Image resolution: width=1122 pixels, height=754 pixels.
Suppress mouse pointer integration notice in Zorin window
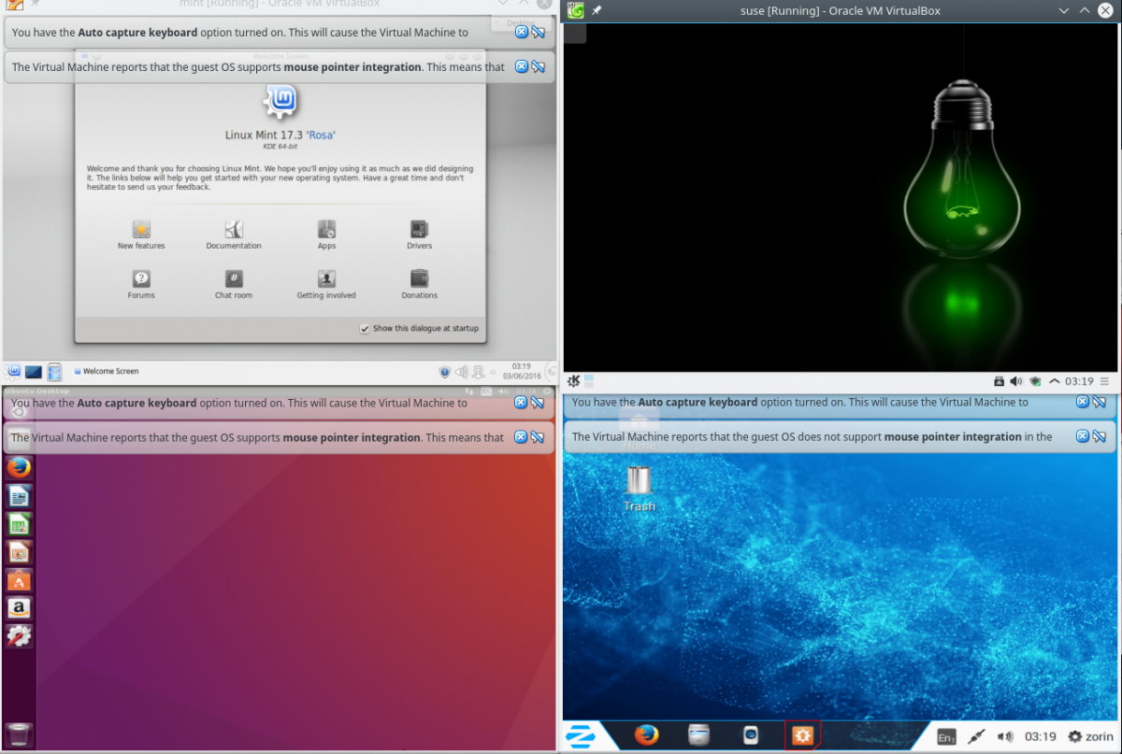[1100, 435]
